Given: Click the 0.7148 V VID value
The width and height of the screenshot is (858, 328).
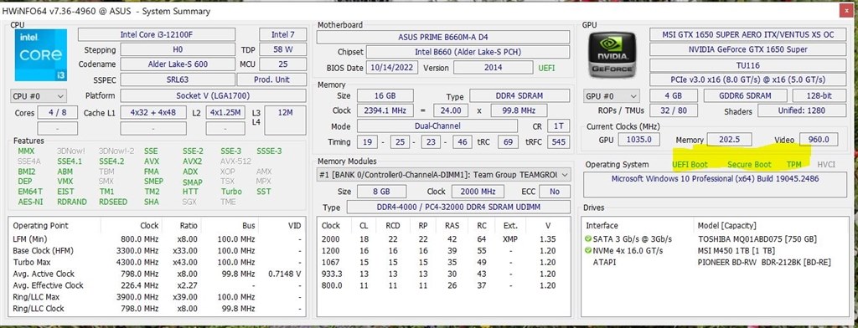Looking at the screenshot, I should click(x=285, y=274).
